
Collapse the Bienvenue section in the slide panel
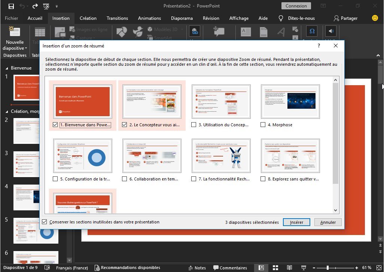(6, 68)
